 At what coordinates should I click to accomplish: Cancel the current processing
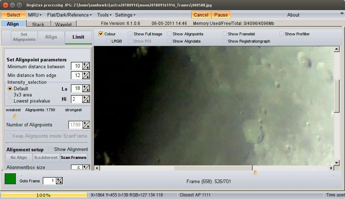[201, 15]
